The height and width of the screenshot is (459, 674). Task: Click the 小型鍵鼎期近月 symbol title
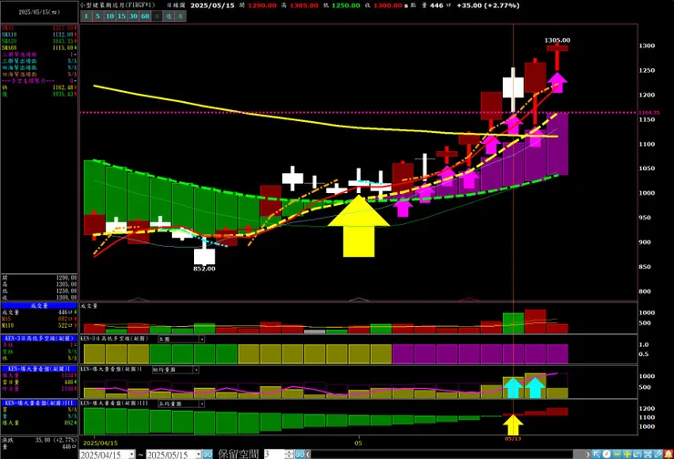[x=117, y=5]
